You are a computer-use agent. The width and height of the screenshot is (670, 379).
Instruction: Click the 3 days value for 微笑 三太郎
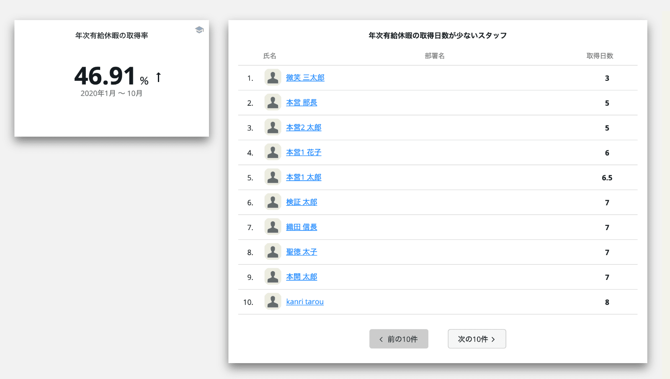click(x=607, y=78)
